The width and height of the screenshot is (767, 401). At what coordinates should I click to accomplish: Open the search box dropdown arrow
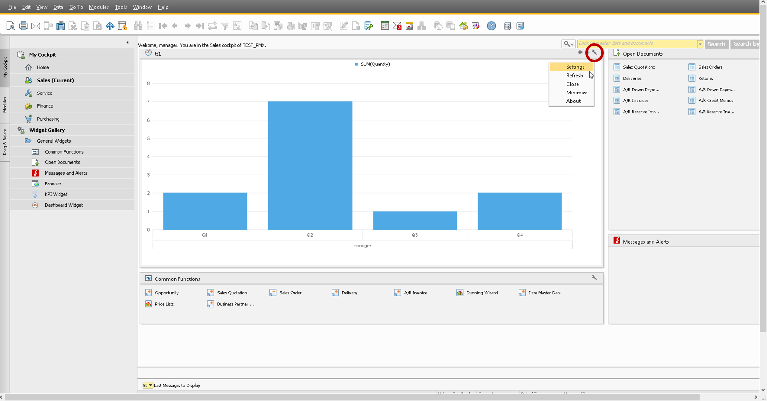pos(700,44)
